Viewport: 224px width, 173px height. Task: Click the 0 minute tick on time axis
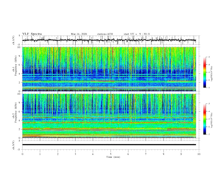[x=22, y=154]
